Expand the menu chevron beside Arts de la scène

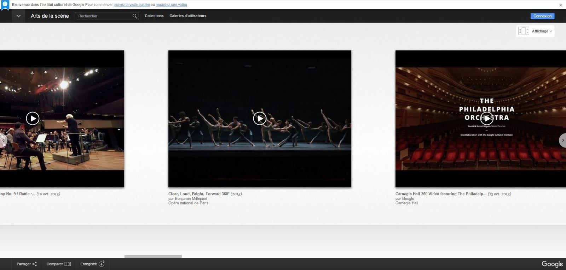click(18, 16)
